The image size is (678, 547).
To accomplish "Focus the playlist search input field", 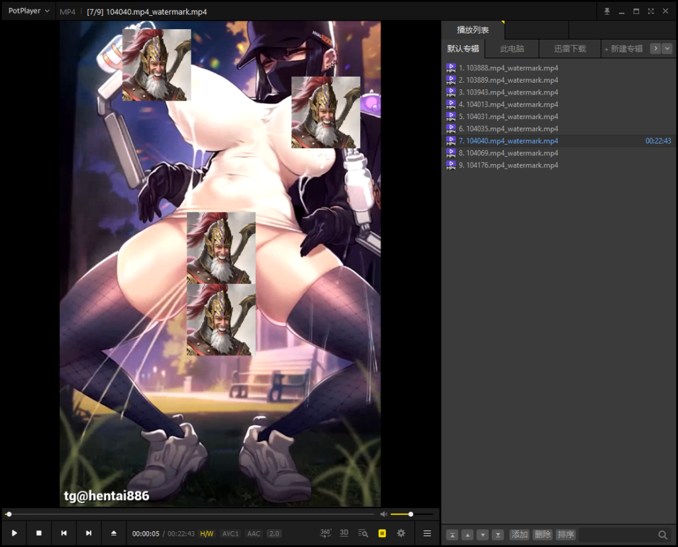I will click(618, 535).
